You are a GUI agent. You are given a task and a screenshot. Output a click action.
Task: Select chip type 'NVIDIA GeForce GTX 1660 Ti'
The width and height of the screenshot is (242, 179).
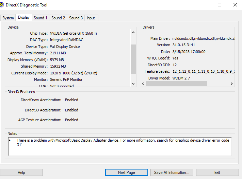(x=73, y=33)
